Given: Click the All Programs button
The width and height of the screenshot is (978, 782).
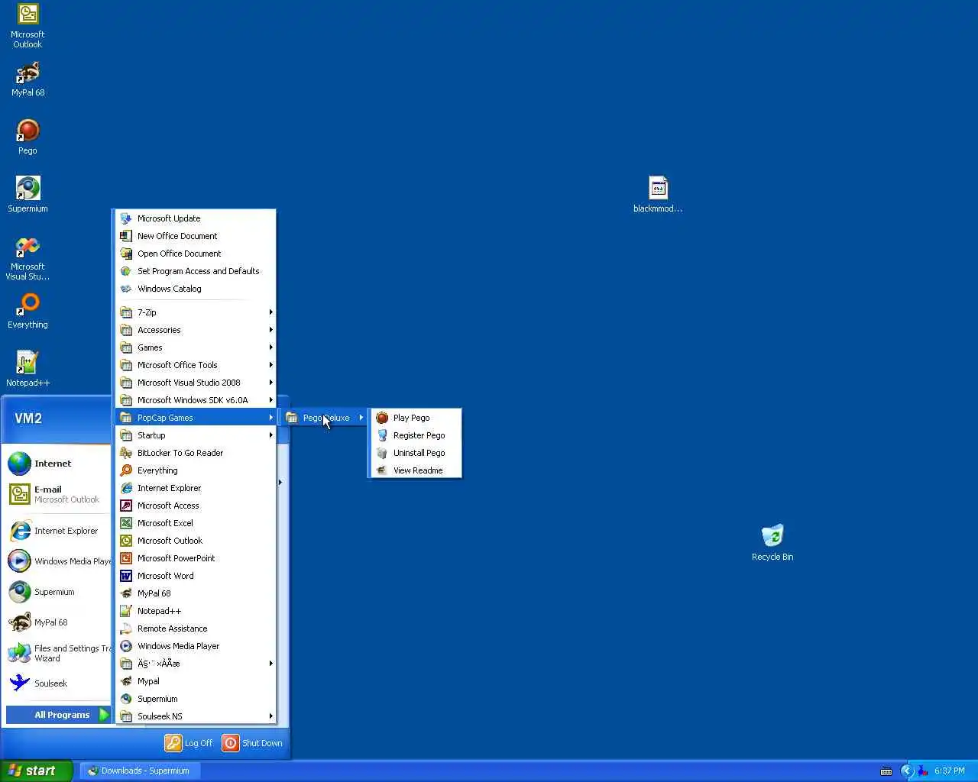Looking at the screenshot, I should pyautogui.click(x=58, y=715).
